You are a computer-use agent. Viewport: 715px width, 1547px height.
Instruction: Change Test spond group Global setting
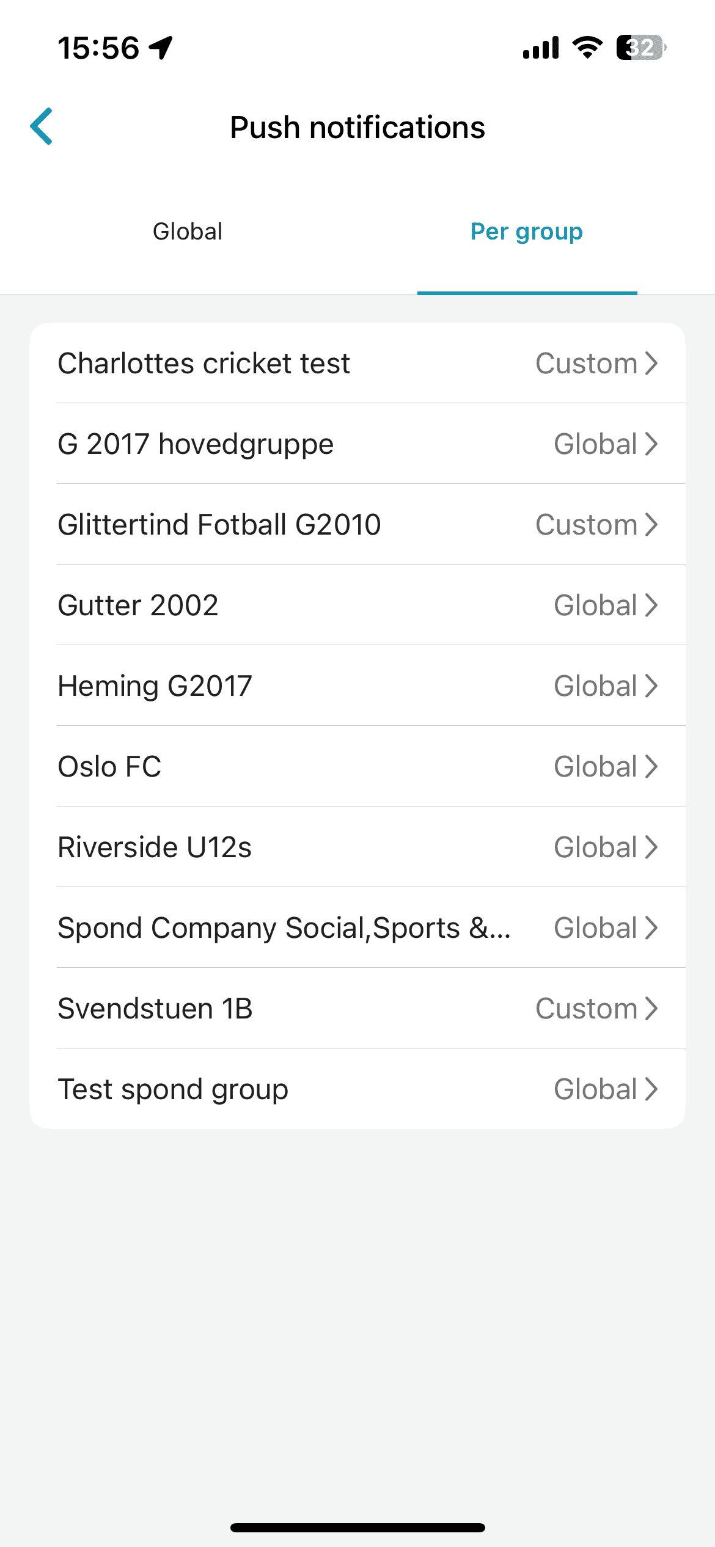(595, 1089)
